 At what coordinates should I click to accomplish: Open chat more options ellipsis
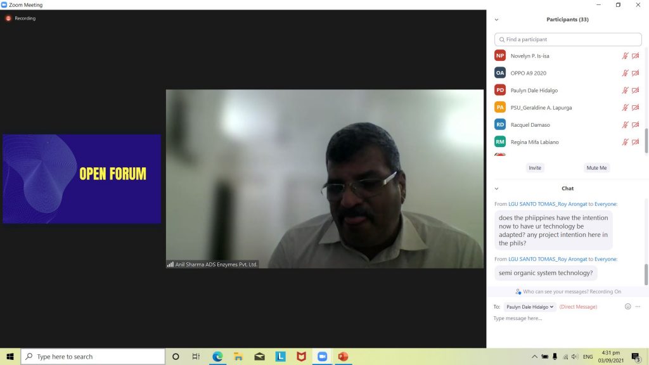coord(638,307)
